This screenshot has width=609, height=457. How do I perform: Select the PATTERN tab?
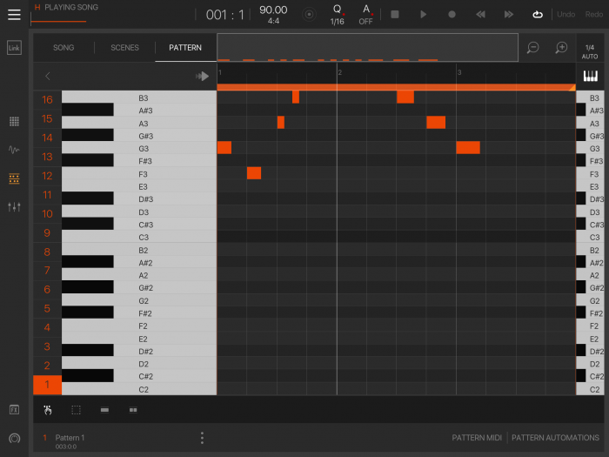pos(185,47)
